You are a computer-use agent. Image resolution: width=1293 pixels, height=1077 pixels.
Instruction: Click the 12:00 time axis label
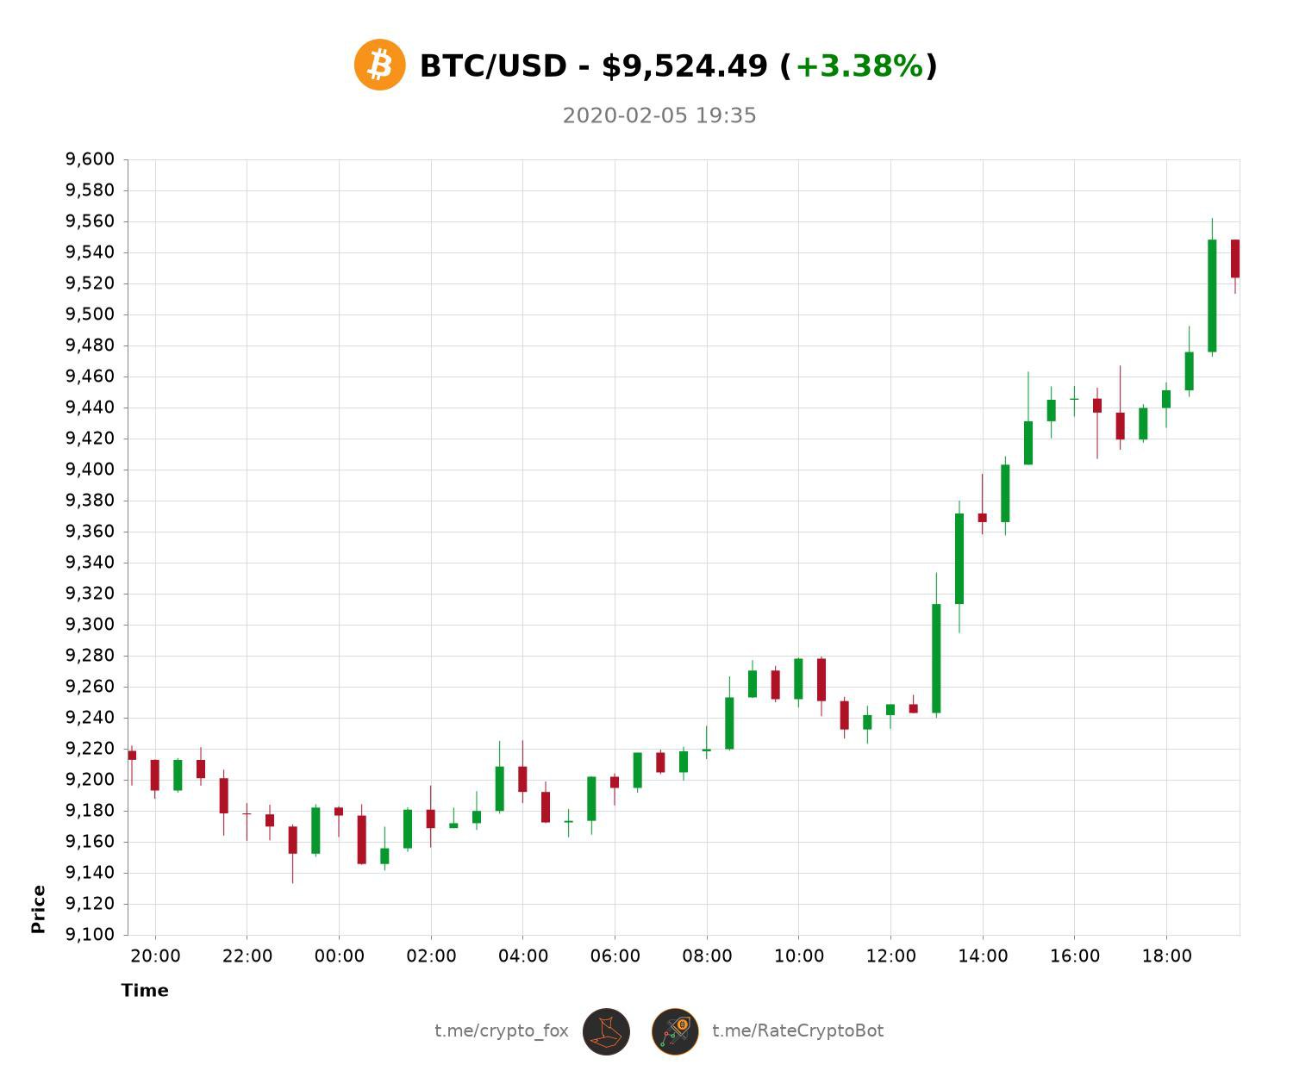click(x=890, y=956)
